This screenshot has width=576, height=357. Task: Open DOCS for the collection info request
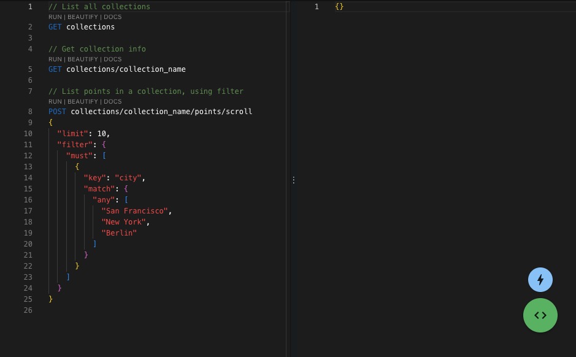click(x=112, y=59)
